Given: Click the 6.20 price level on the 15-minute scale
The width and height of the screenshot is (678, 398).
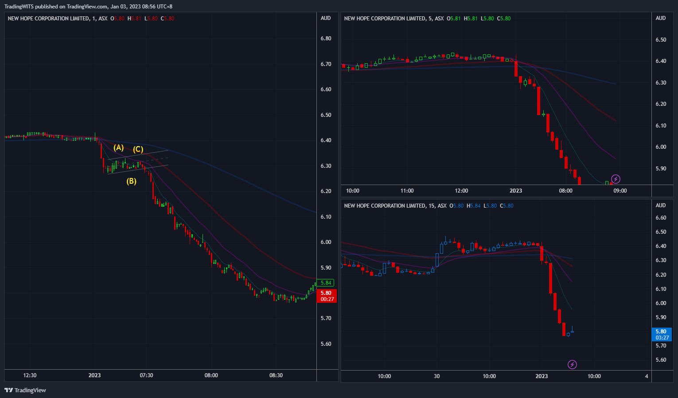Looking at the screenshot, I should (x=661, y=275).
